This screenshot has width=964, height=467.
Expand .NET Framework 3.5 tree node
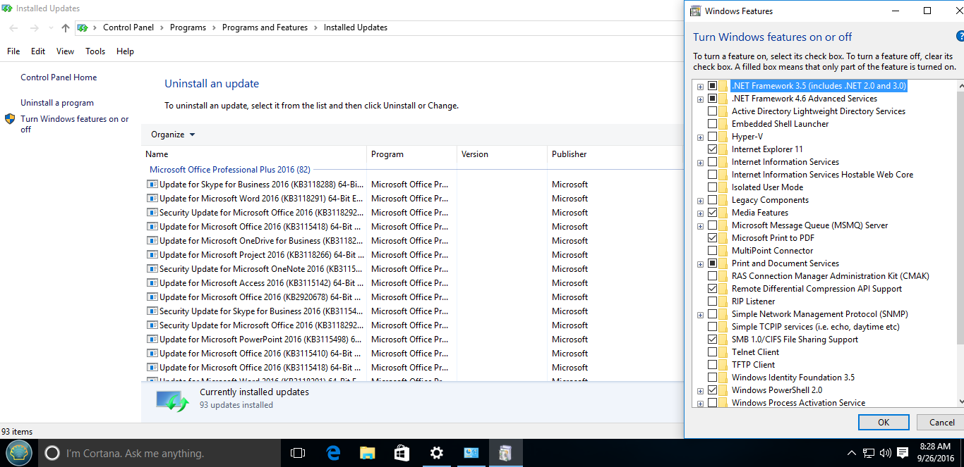[x=700, y=87]
